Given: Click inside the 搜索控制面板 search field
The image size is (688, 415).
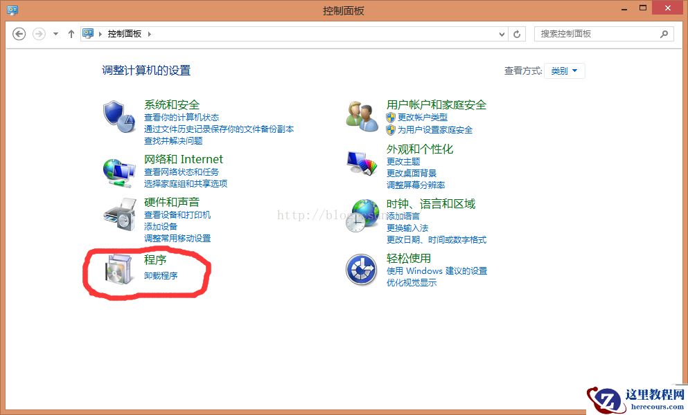Looking at the screenshot, I should pos(597,33).
